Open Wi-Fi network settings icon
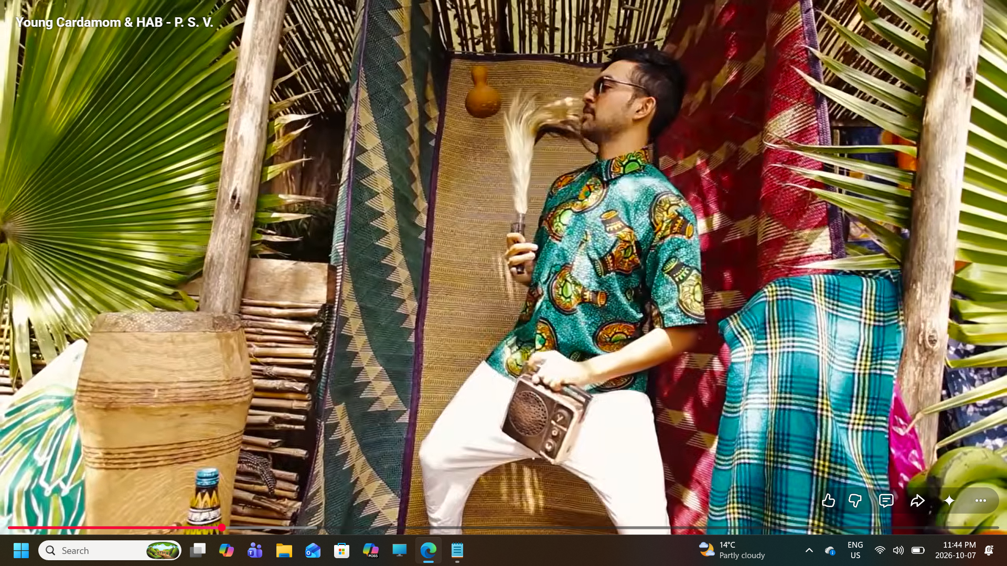The height and width of the screenshot is (566, 1007). [880, 550]
